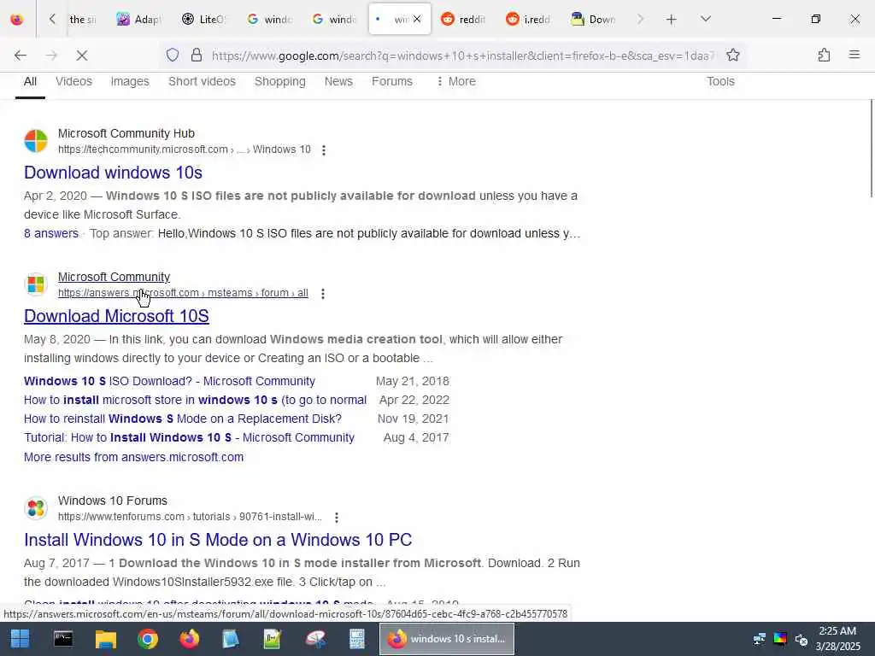Open the clock showing 2:25 AM

[838, 639]
